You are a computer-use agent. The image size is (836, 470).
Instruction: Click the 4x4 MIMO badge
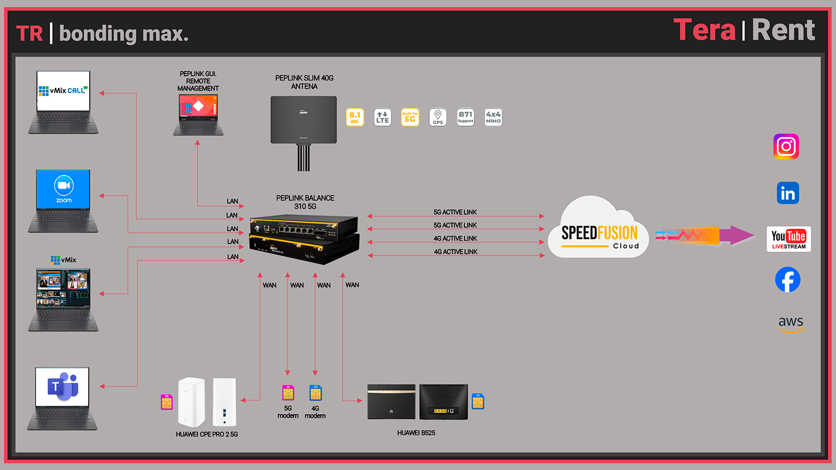(x=493, y=117)
